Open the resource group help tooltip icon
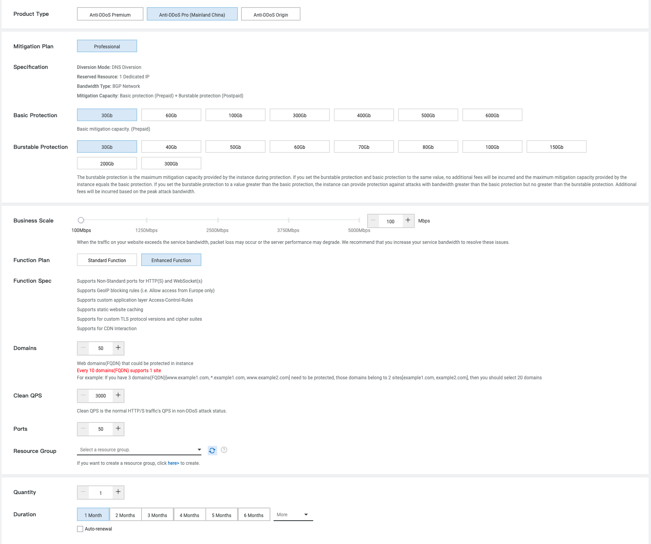The width and height of the screenshot is (651, 544). click(x=224, y=450)
